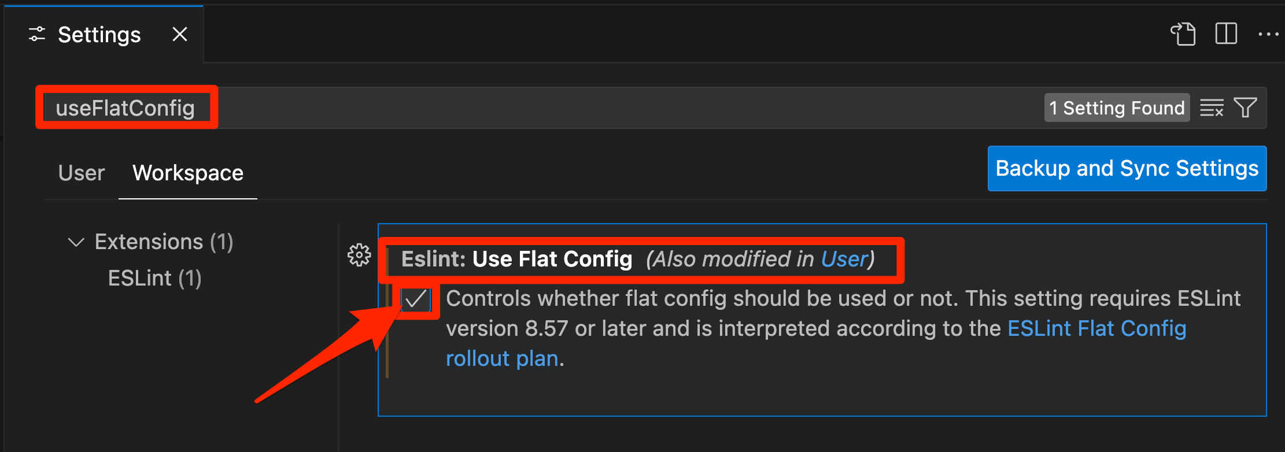
Task: Open the More Actions ellipsis menu
Action: click(x=1268, y=35)
